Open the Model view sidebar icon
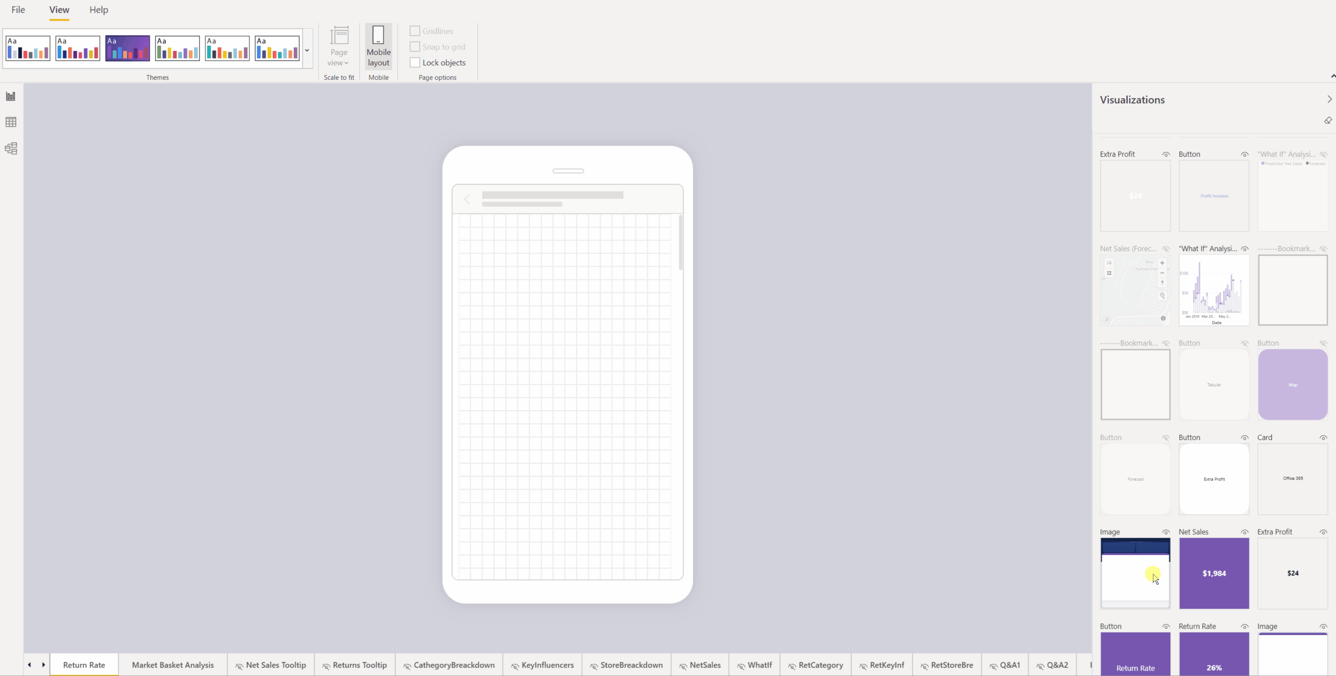Viewport: 1336px width, 676px height. pyautogui.click(x=10, y=148)
